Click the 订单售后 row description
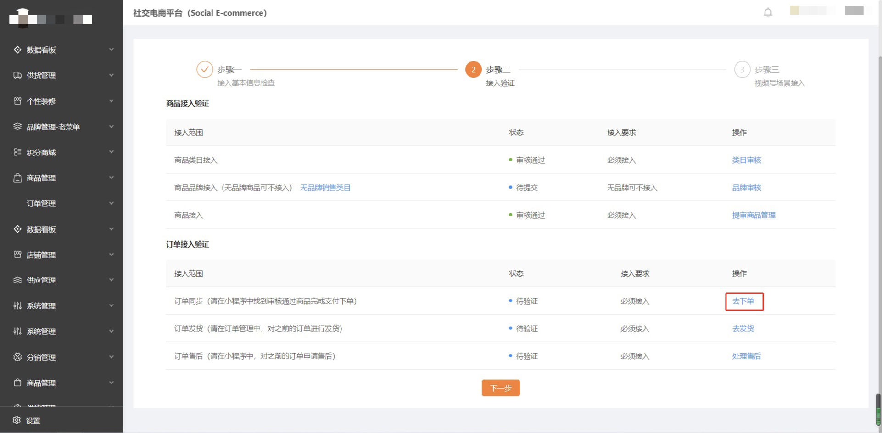Screen dimensions: 882x433 point(254,356)
